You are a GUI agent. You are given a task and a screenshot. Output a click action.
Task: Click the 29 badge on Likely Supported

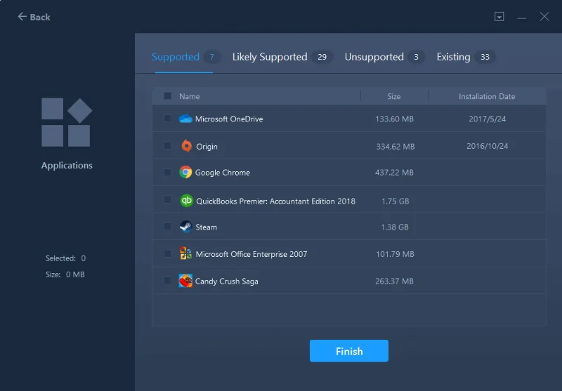[x=322, y=57]
